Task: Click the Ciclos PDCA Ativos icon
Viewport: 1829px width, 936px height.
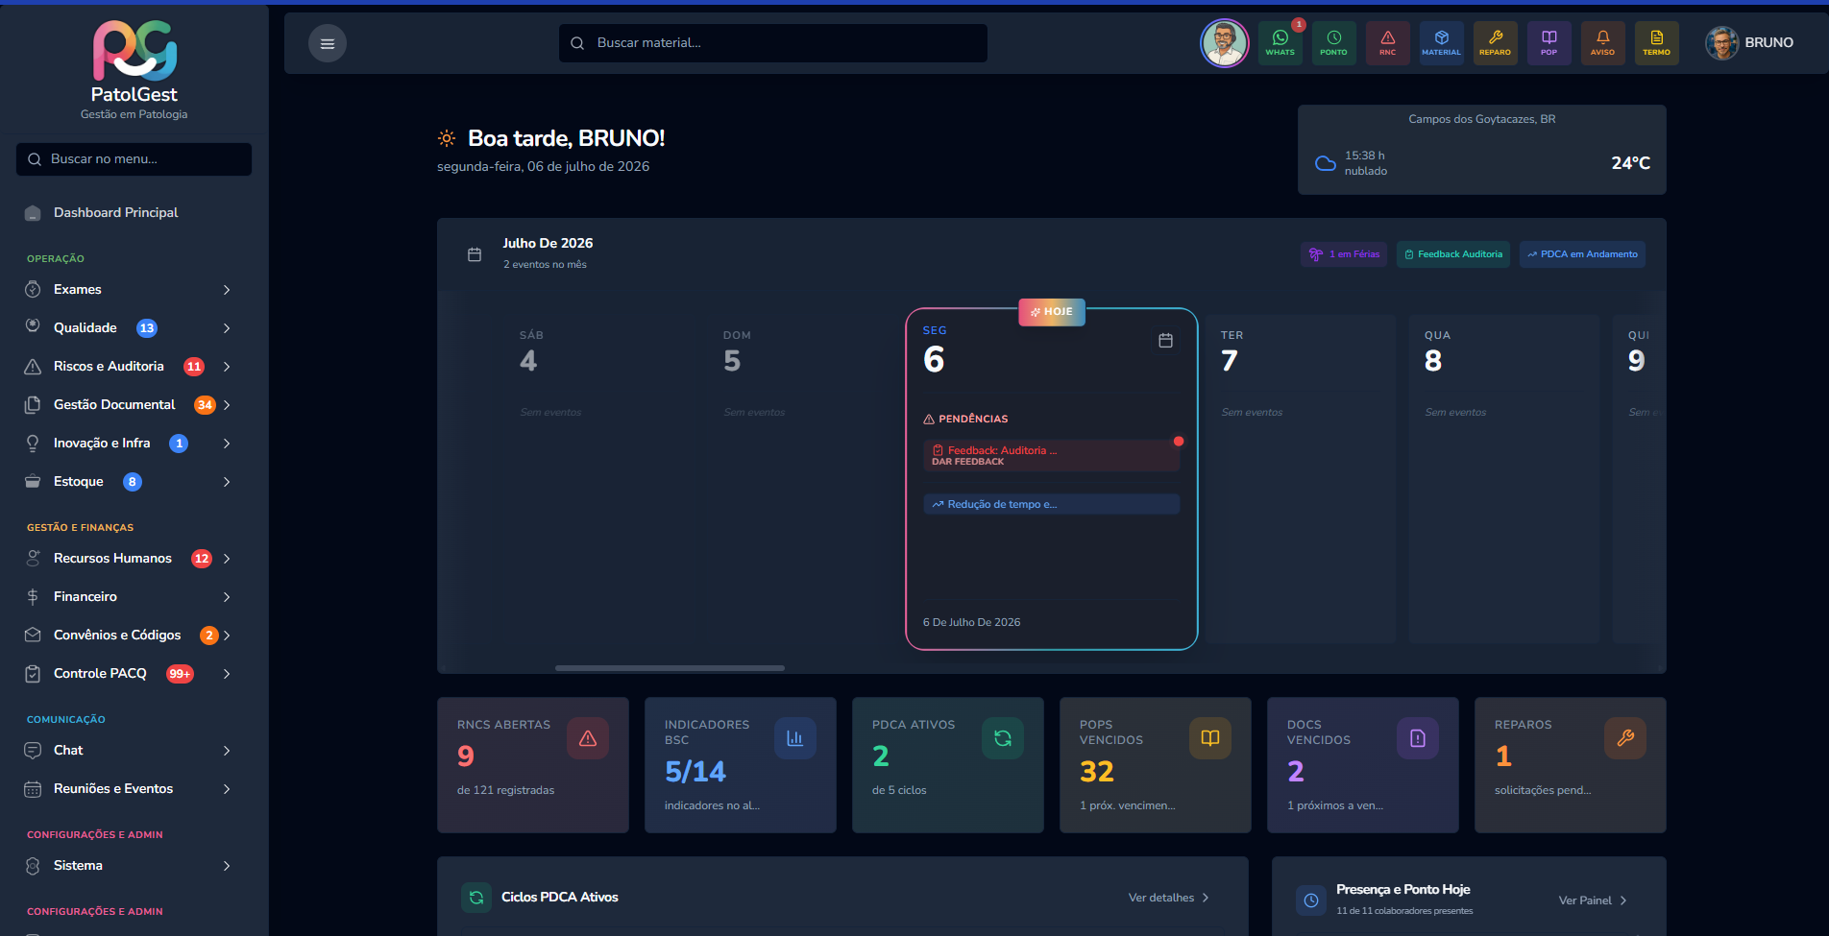Action: 476,898
